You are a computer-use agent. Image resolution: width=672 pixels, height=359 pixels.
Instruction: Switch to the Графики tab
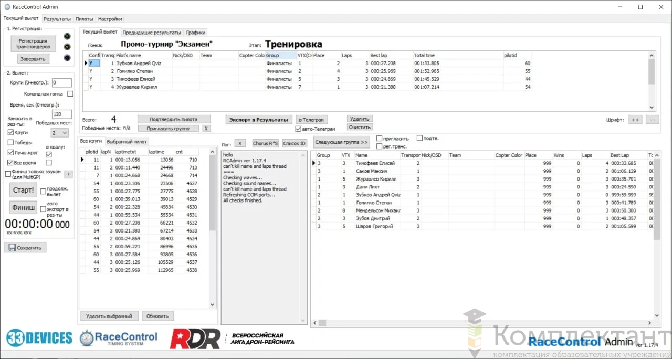tap(196, 33)
